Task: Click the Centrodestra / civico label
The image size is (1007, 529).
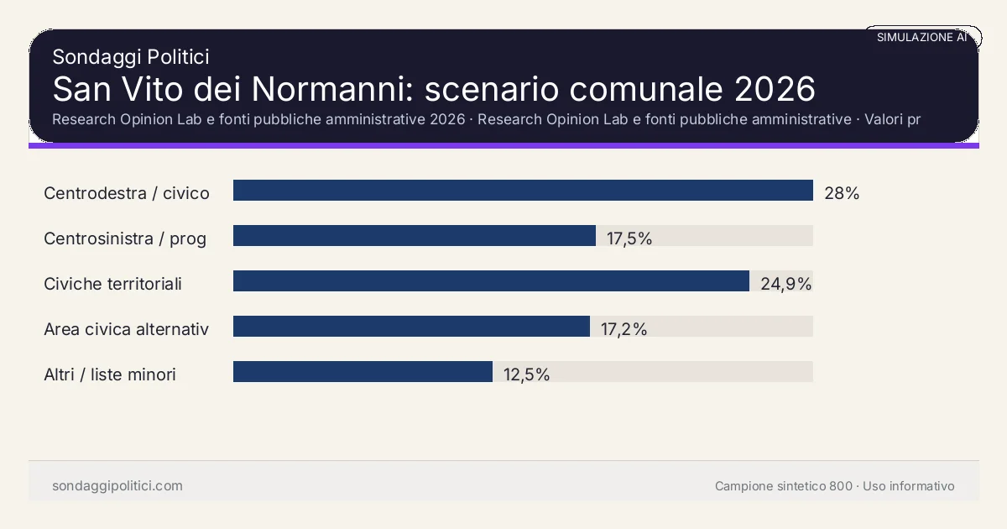Action: point(127,193)
